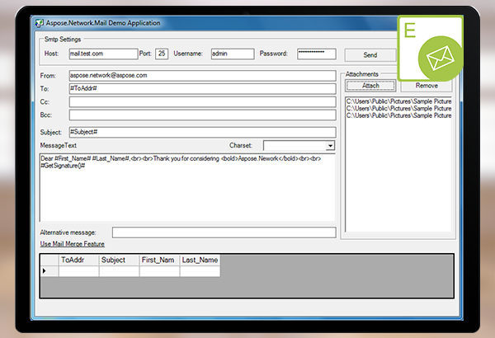
Task: Click the Subject input field
Action: (x=202, y=132)
